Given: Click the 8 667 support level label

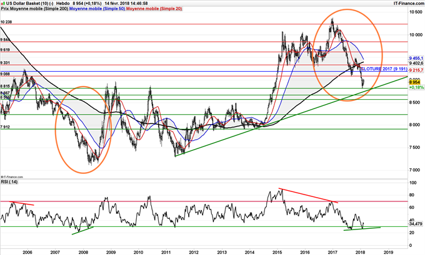Looking at the screenshot, I should click(x=5, y=93).
